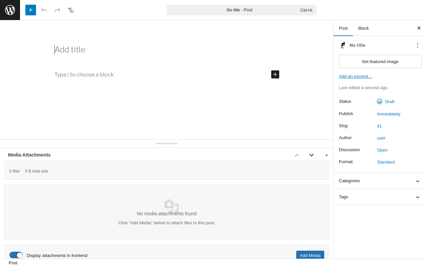Open the command palette bar

click(242, 10)
